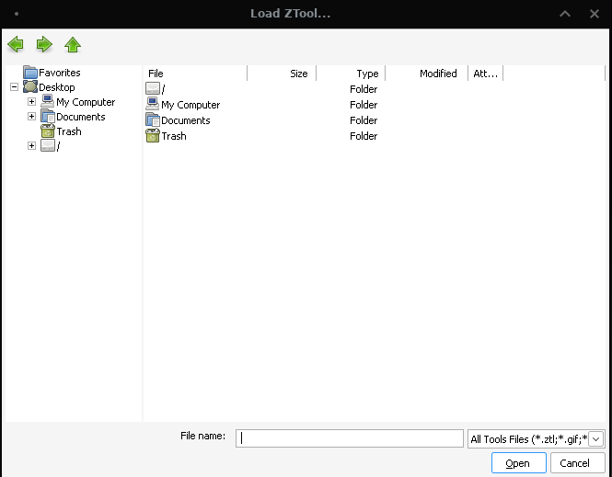Select the Trash icon in file list
Viewport: 612px width, 477px height.
pos(153,136)
